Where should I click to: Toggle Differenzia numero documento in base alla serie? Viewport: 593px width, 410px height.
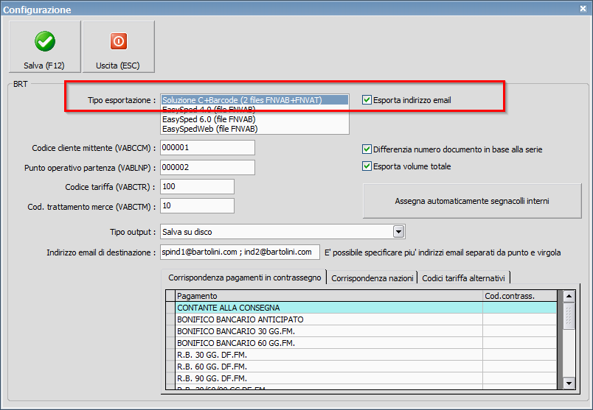[x=367, y=149]
